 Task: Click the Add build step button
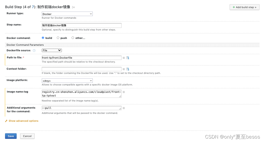[x=244, y=7]
